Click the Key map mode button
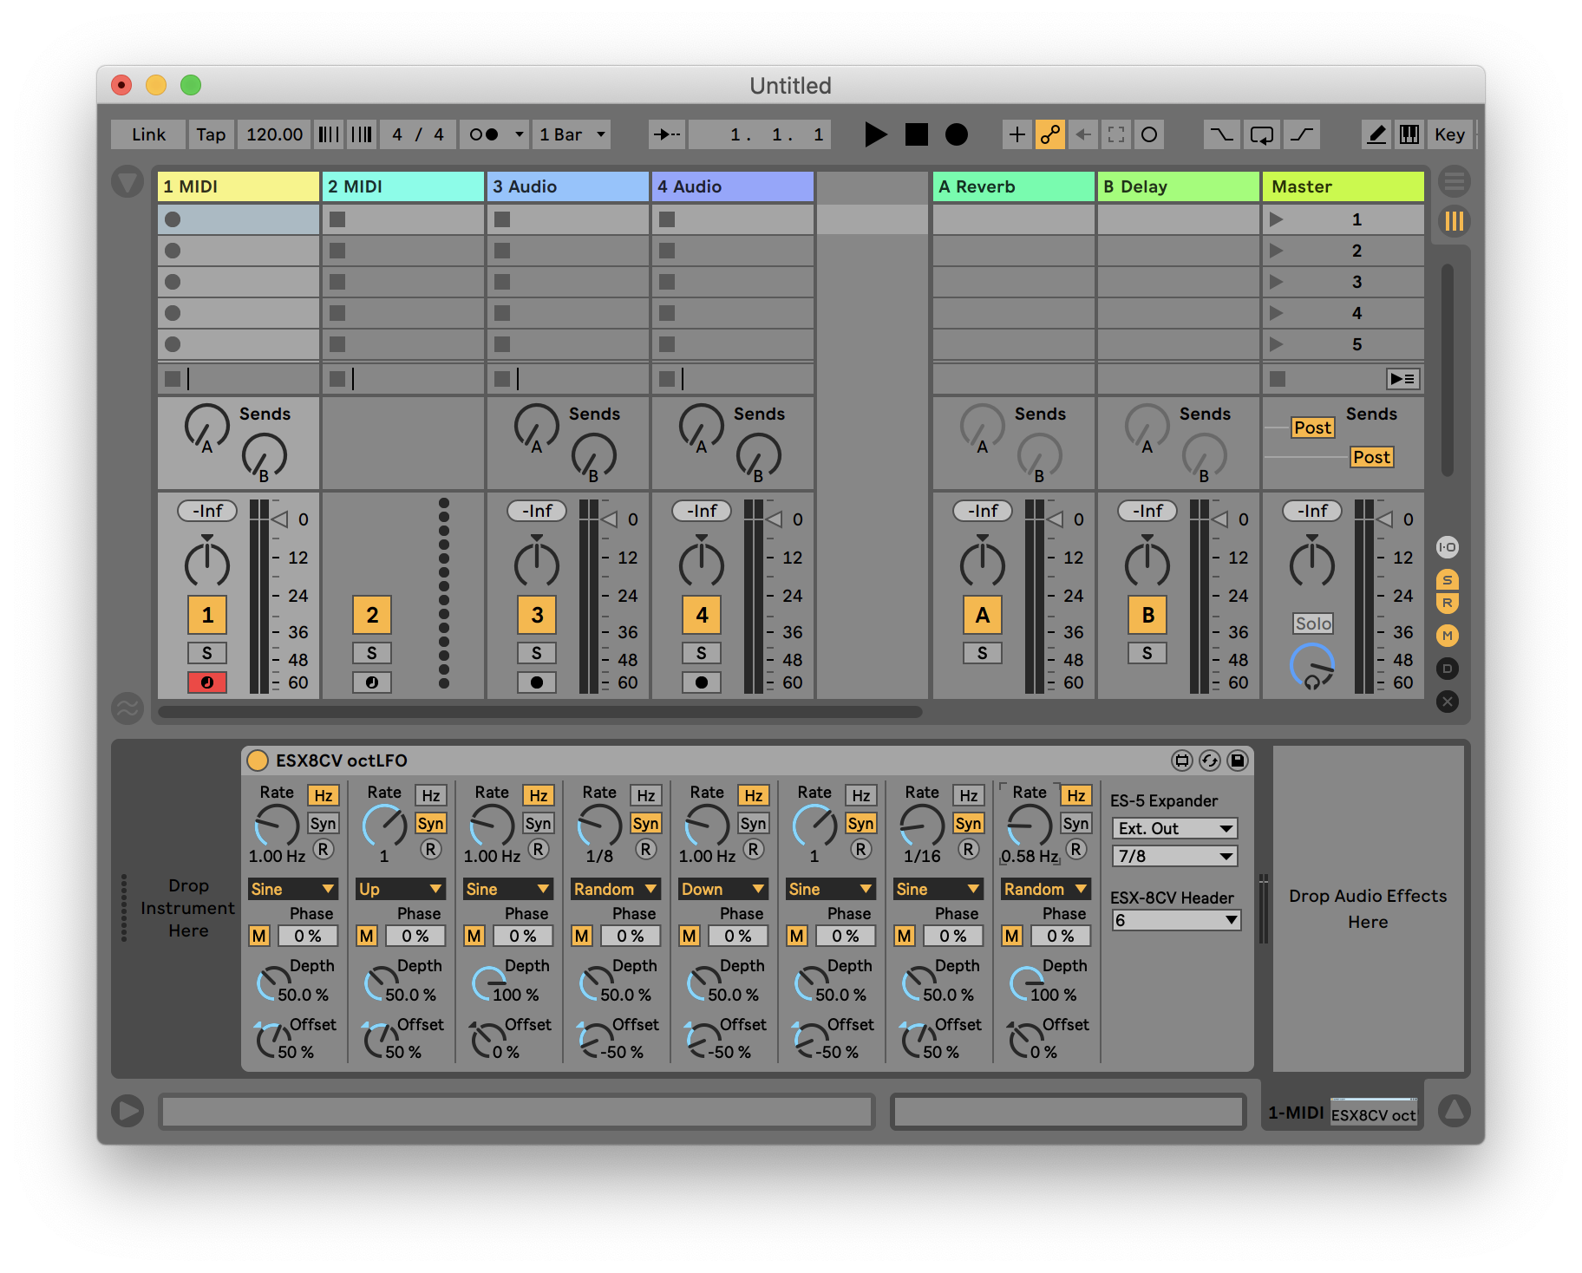The image size is (1582, 1273). (1448, 134)
